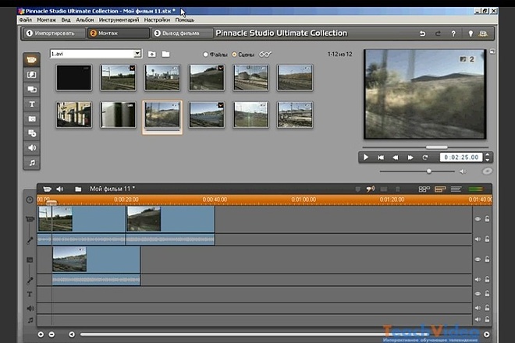Click the lightbulb tips icon

pos(471,34)
